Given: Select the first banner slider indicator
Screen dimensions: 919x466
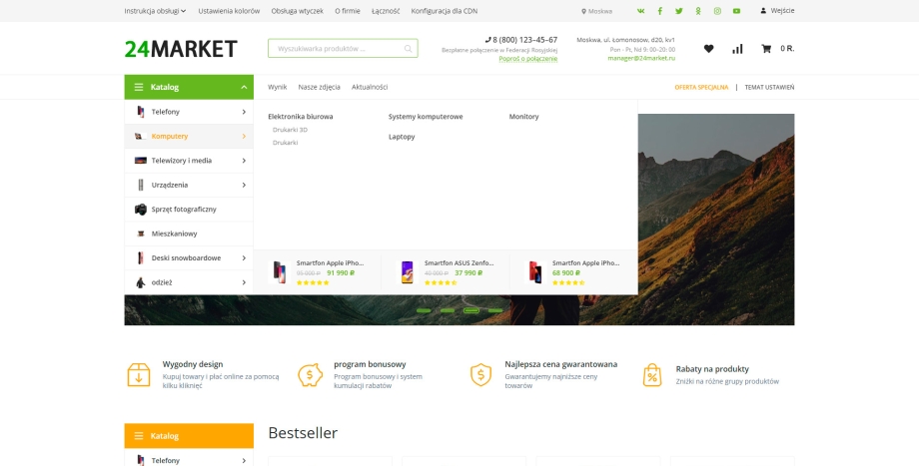Looking at the screenshot, I should point(424,310).
